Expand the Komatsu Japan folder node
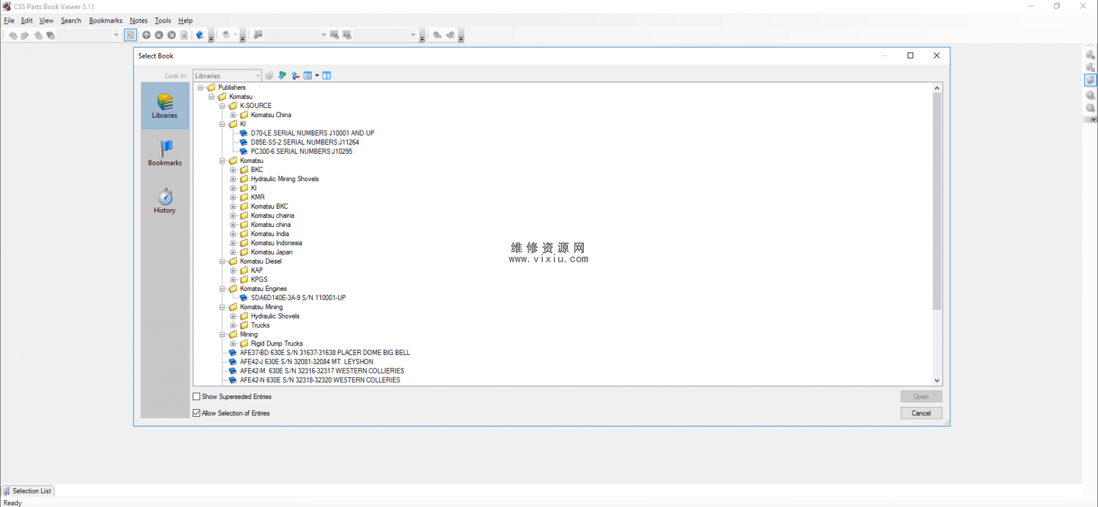 (x=233, y=253)
